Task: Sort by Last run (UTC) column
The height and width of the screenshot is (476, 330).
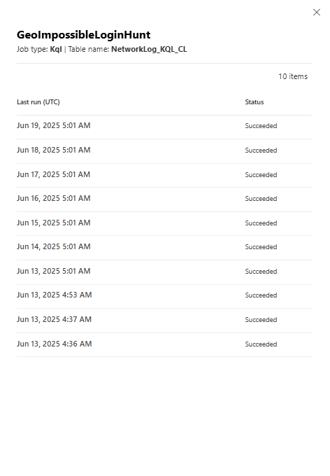Action: (38, 102)
